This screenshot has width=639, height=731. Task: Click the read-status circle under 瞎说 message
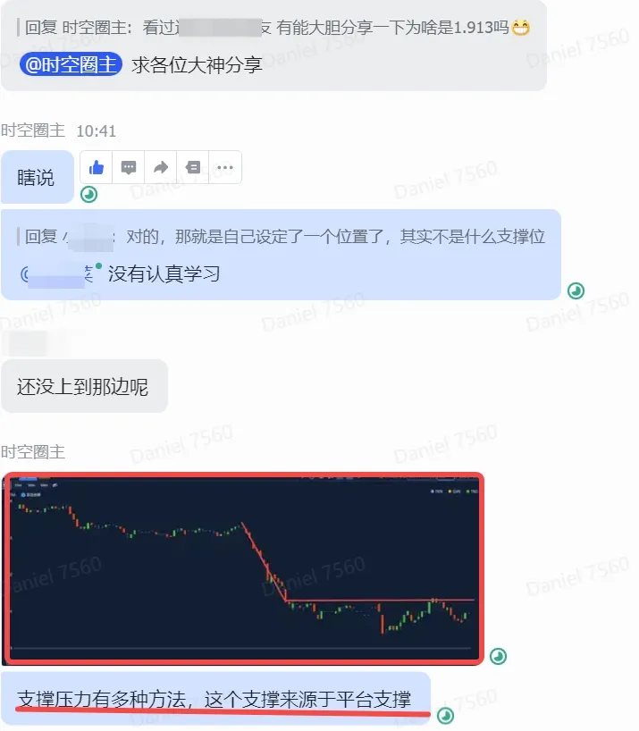[x=88, y=195]
